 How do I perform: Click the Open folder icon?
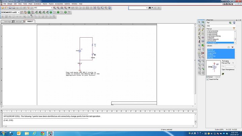tap(6, 8)
